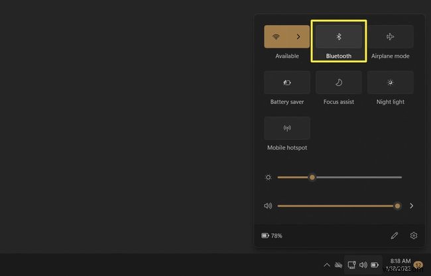Toggle the Mobile hotspot tile
The height and width of the screenshot is (276, 431).
287,128
